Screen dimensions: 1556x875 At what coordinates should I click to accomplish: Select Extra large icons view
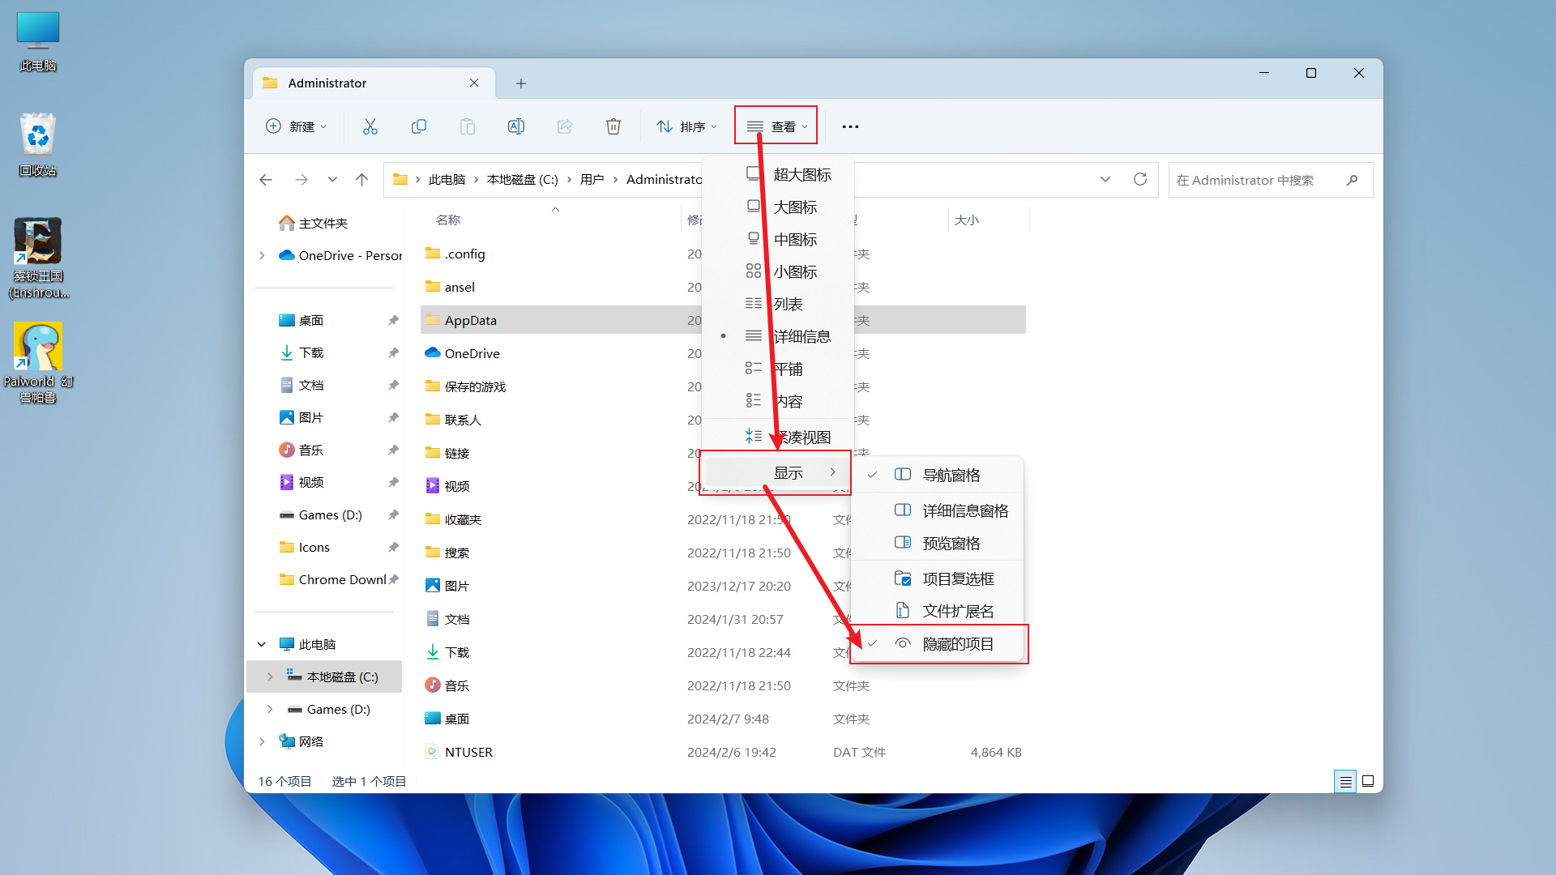[x=778, y=174]
